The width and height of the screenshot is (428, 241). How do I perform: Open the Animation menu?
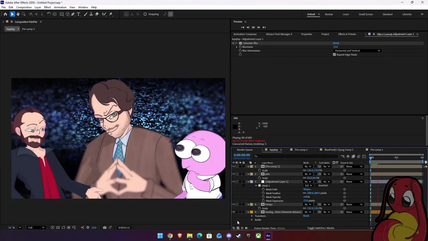point(60,7)
